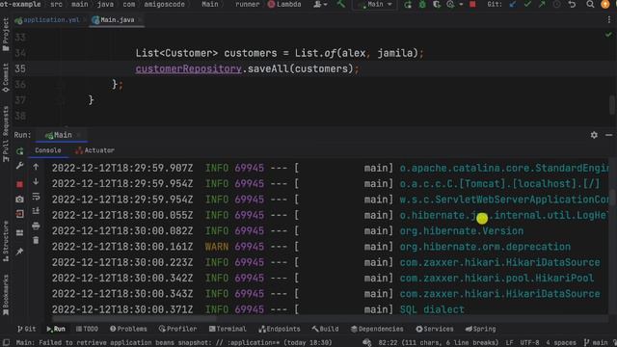The height and width of the screenshot is (347, 617).
Task: Open the Terminal tool window
Action: [228, 329]
